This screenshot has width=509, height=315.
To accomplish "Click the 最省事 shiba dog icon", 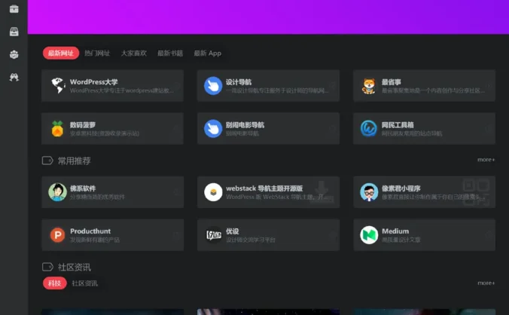I will pyautogui.click(x=368, y=86).
